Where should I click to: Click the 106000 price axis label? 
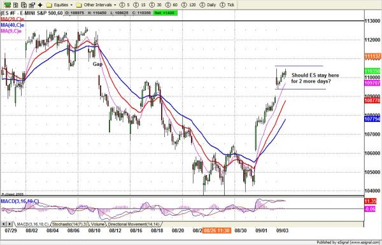pyautogui.click(x=372, y=153)
